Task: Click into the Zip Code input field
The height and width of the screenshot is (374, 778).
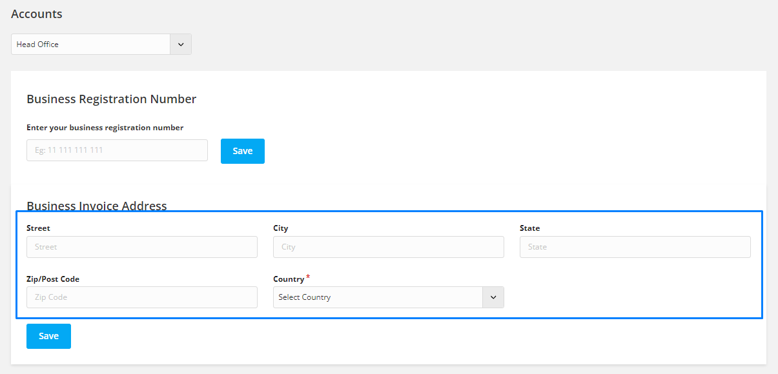Action: pos(142,297)
